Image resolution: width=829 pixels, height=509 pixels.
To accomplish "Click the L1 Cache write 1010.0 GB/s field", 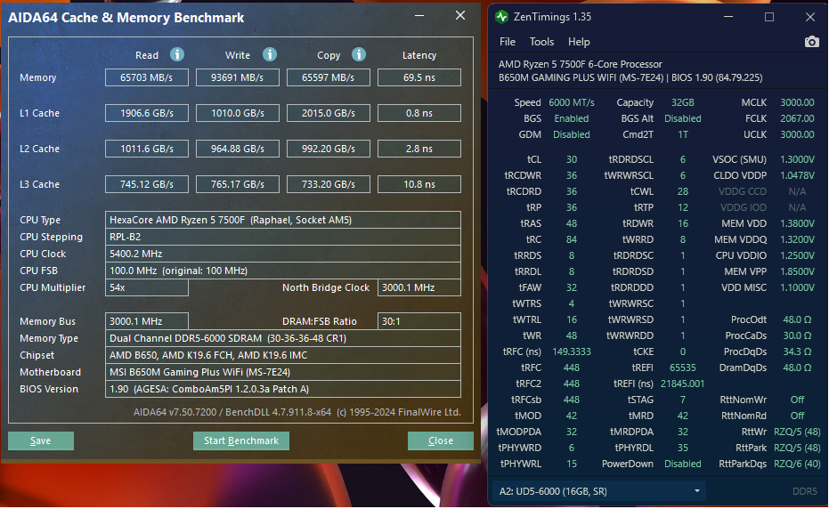I will (x=238, y=113).
